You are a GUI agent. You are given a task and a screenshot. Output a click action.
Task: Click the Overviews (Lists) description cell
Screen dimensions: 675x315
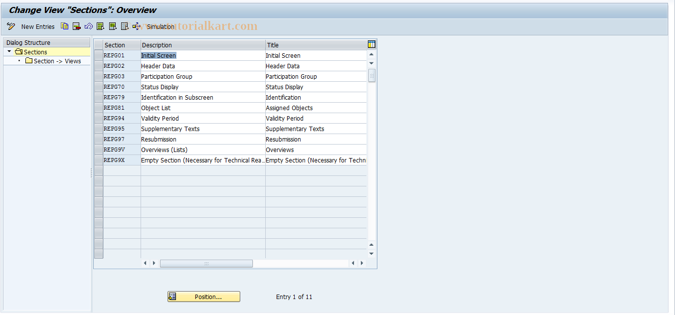(x=203, y=150)
